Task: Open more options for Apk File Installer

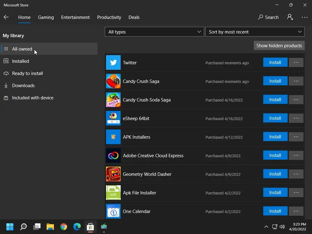Action: (296, 193)
